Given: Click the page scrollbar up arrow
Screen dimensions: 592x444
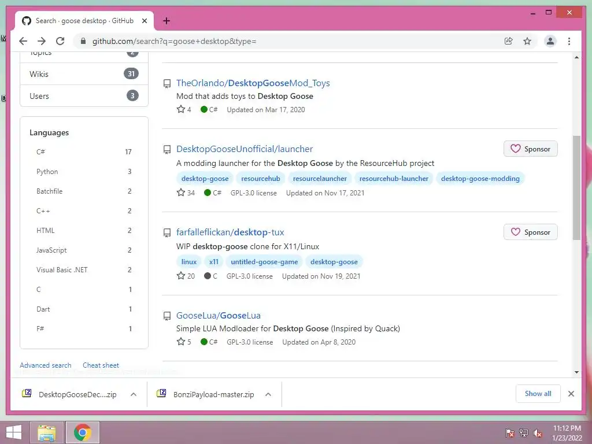Looking at the screenshot, I should (x=576, y=57).
